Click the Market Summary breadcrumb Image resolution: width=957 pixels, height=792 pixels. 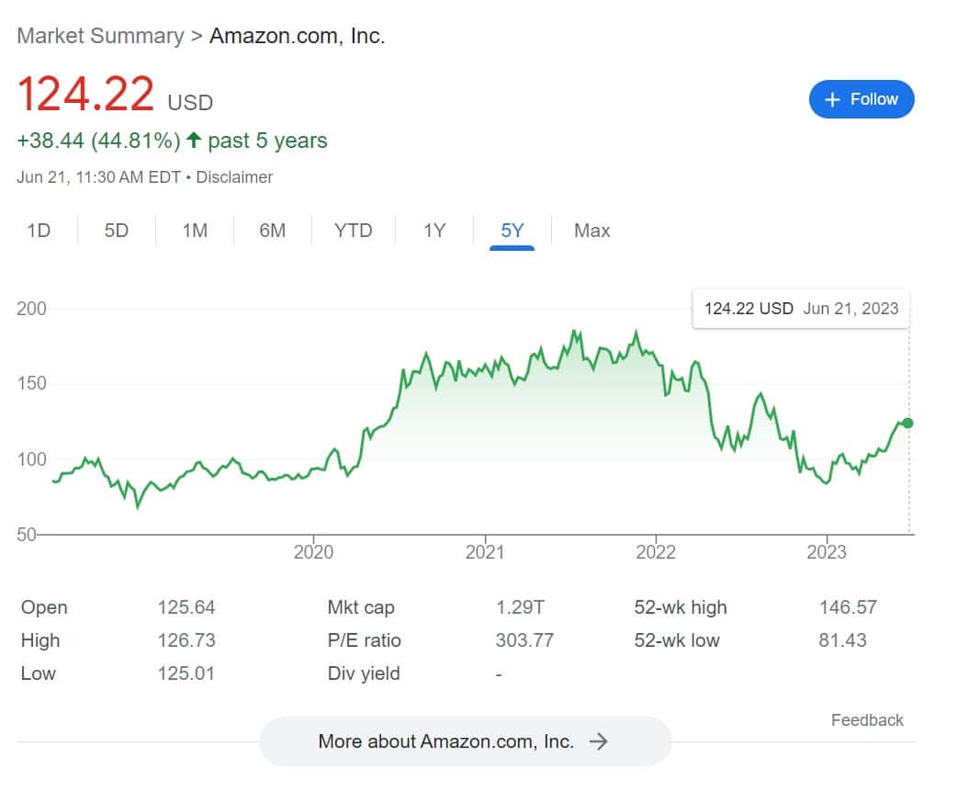(100, 36)
